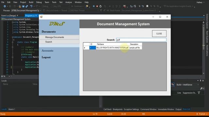Image resolution: width=209 pixels, height=117 pixels.
Task: Click the Documents sidebar heading
Action: tap(49, 32)
